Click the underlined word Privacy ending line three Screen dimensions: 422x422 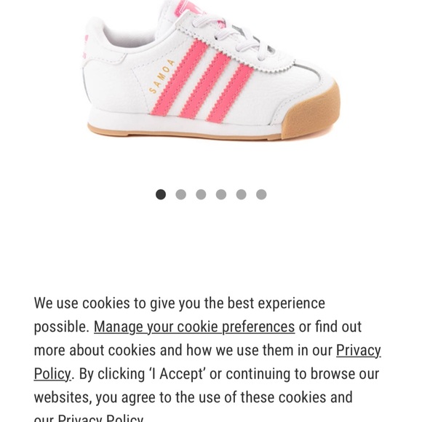[359, 351]
